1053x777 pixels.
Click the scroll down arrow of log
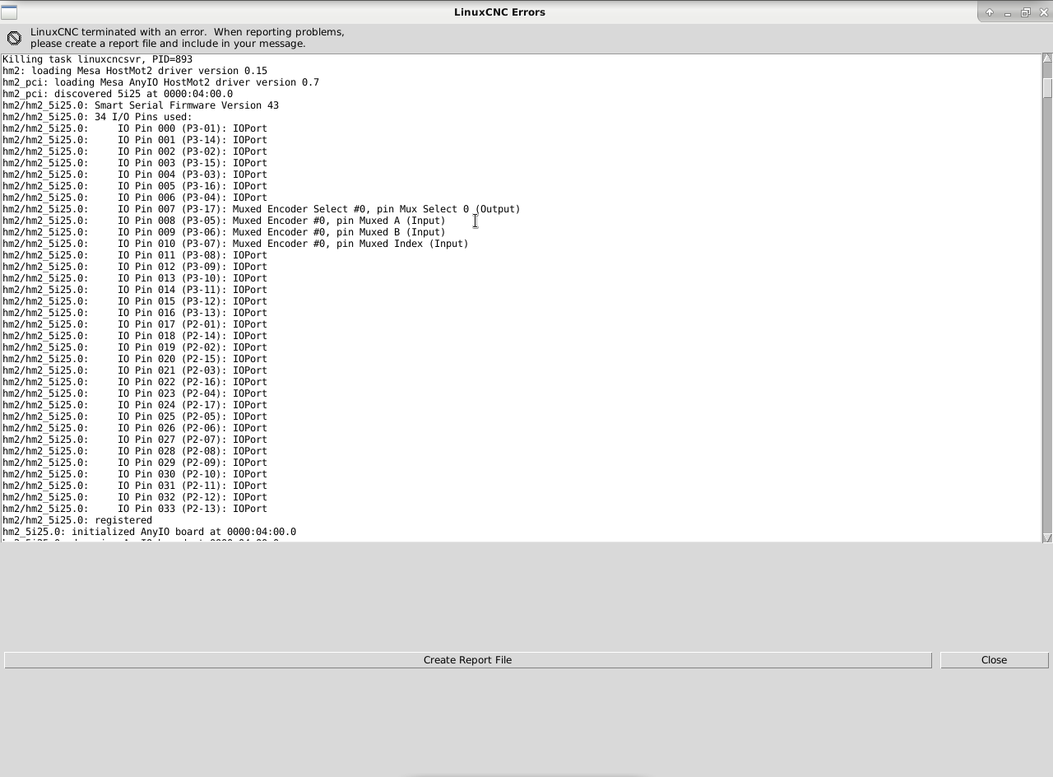(1047, 537)
